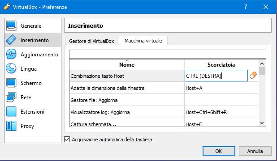Viewport: 277px width, 161px height.
Task: Click the scrollbar down arrow
Action: [x=262, y=123]
